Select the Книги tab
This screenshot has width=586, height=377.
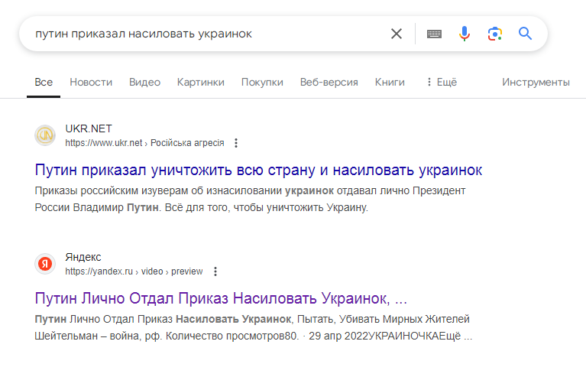390,83
